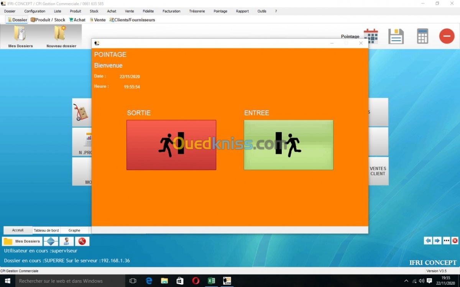
Task: Click the right arrow navigation icon
Action: click(437, 241)
